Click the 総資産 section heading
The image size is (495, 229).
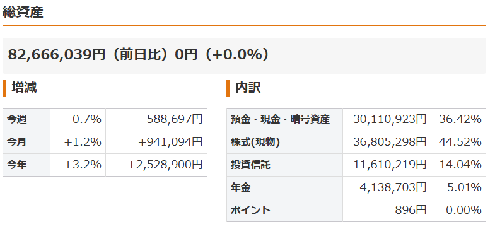coord(23,13)
